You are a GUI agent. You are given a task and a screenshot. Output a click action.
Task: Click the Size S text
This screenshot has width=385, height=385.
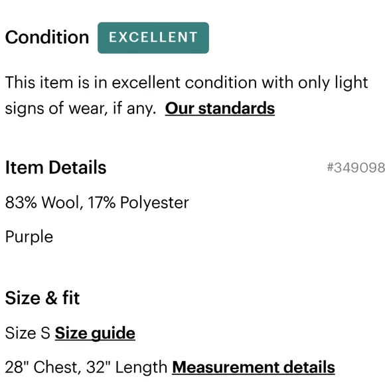pos(27,333)
